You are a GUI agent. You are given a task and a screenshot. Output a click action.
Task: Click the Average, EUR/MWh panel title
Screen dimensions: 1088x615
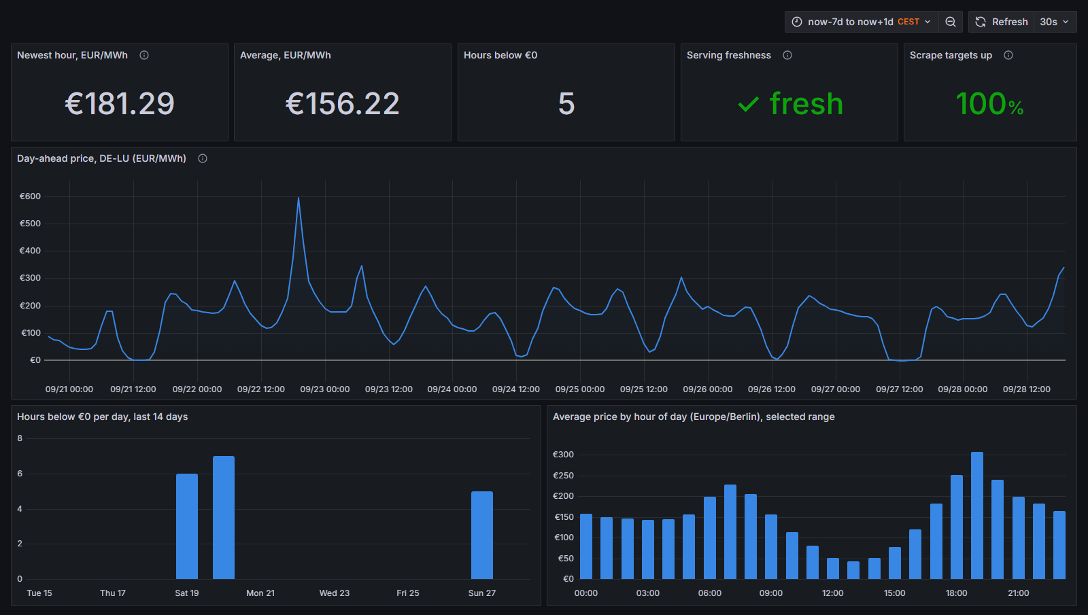click(286, 55)
